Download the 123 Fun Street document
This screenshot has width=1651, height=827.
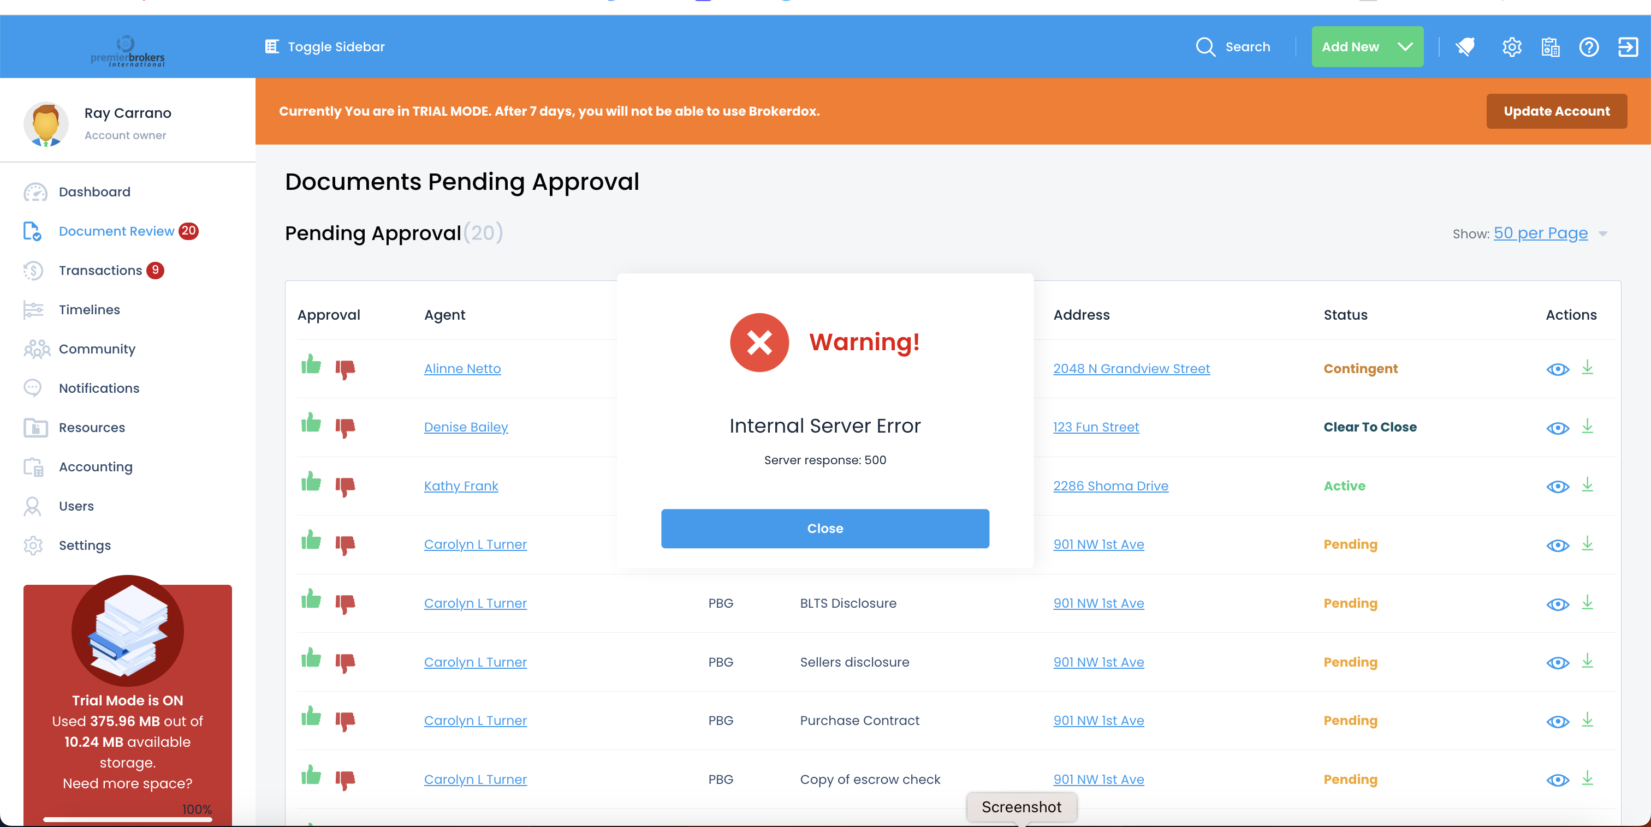(x=1587, y=426)
